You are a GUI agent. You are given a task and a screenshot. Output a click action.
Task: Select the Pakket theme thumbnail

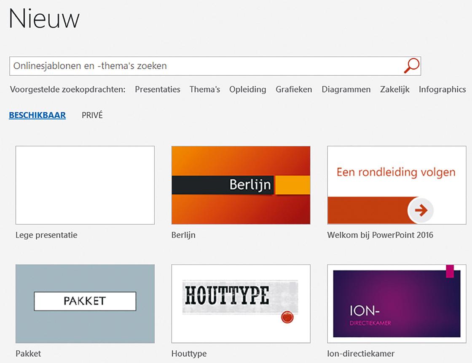click(x=85, y=304)
